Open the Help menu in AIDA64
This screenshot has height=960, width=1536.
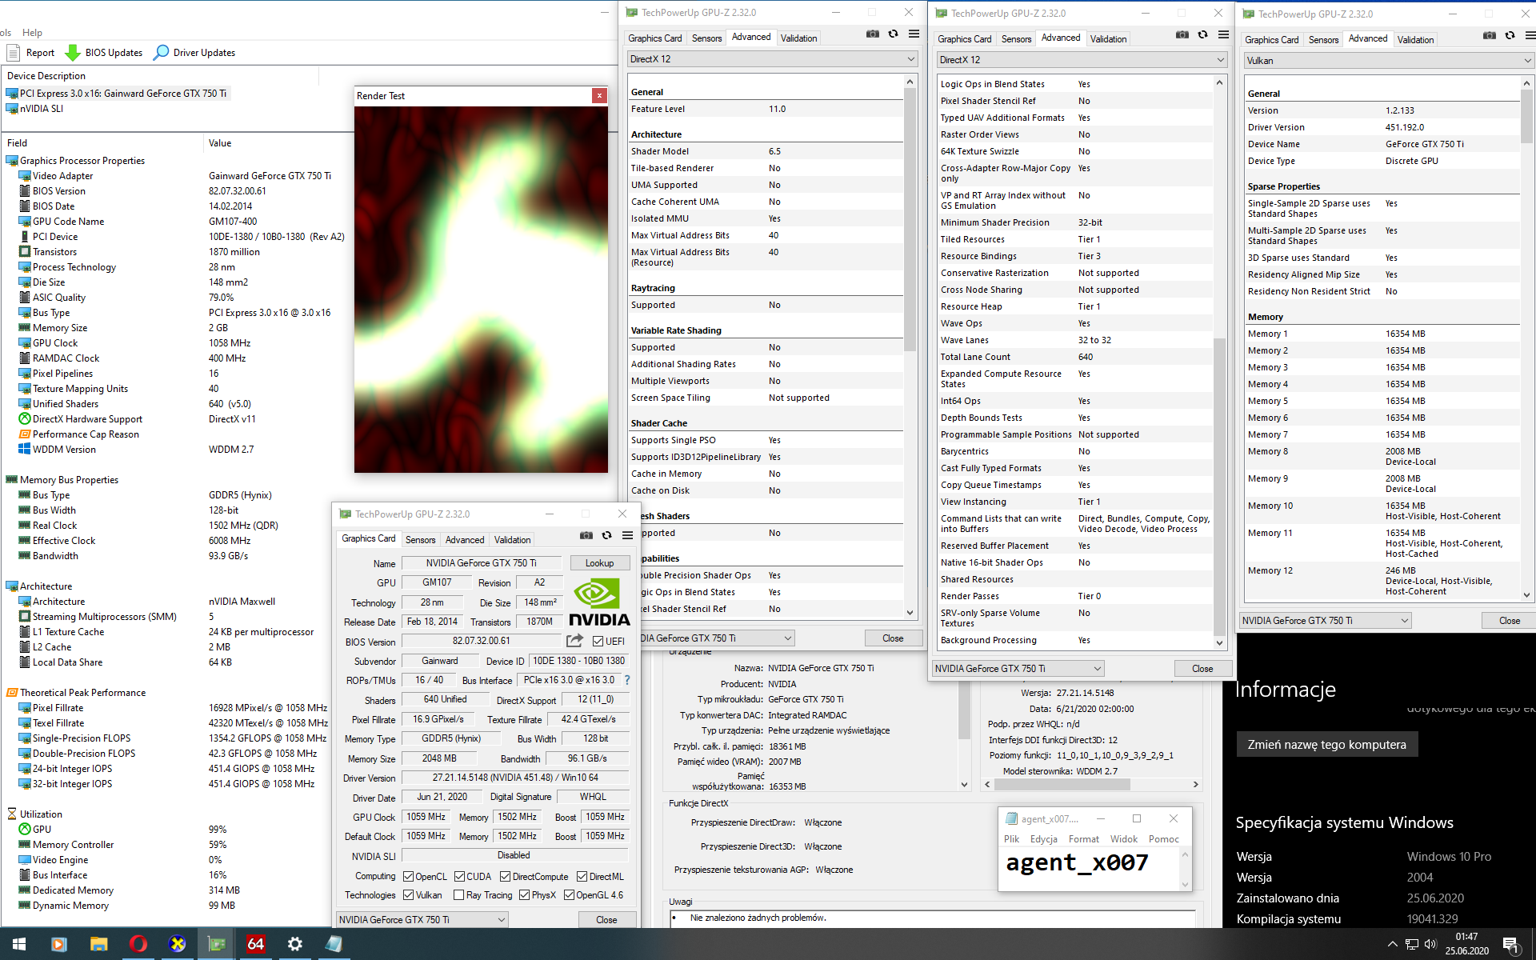click(32, 33)
